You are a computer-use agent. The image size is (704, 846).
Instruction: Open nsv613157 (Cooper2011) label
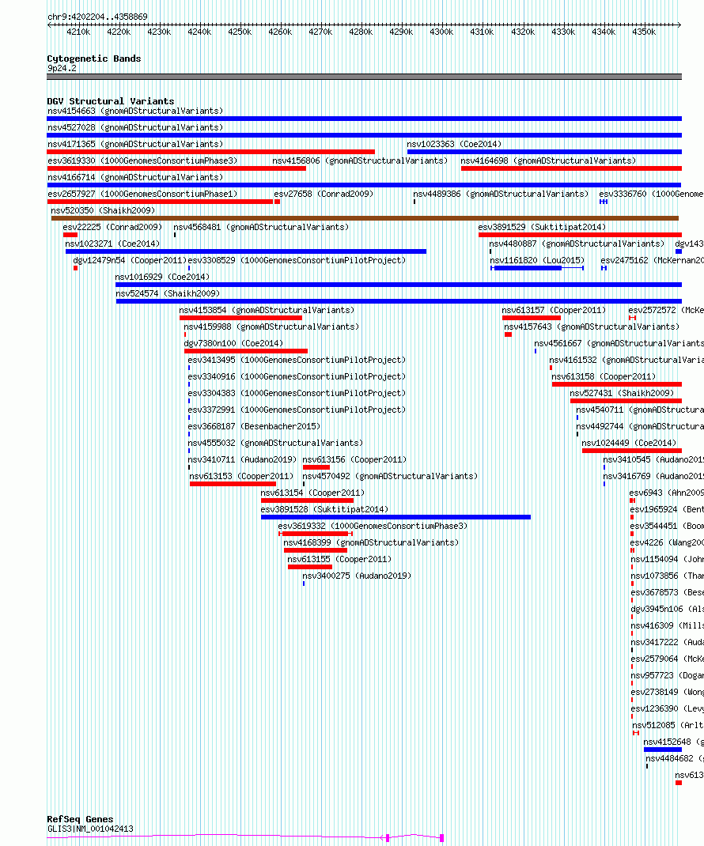click(x=554, y=310)
